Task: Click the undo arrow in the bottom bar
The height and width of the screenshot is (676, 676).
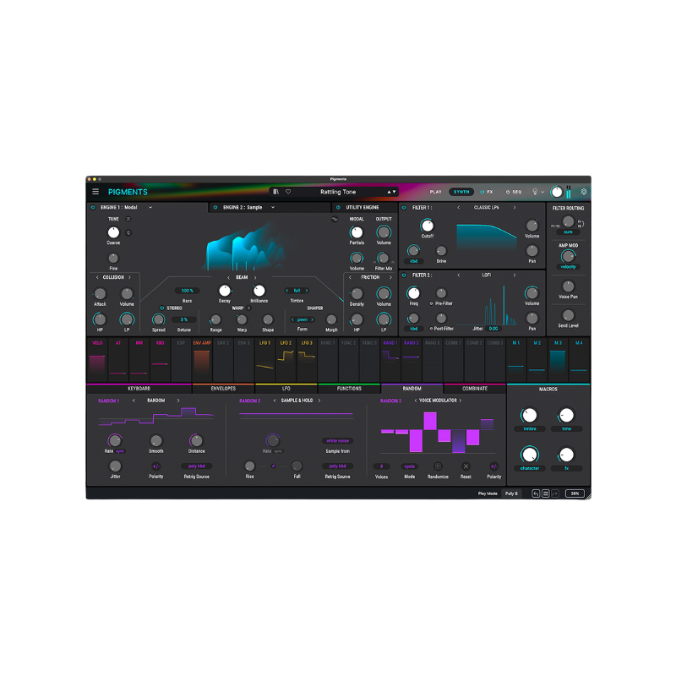Action: [x=536, y=493]
